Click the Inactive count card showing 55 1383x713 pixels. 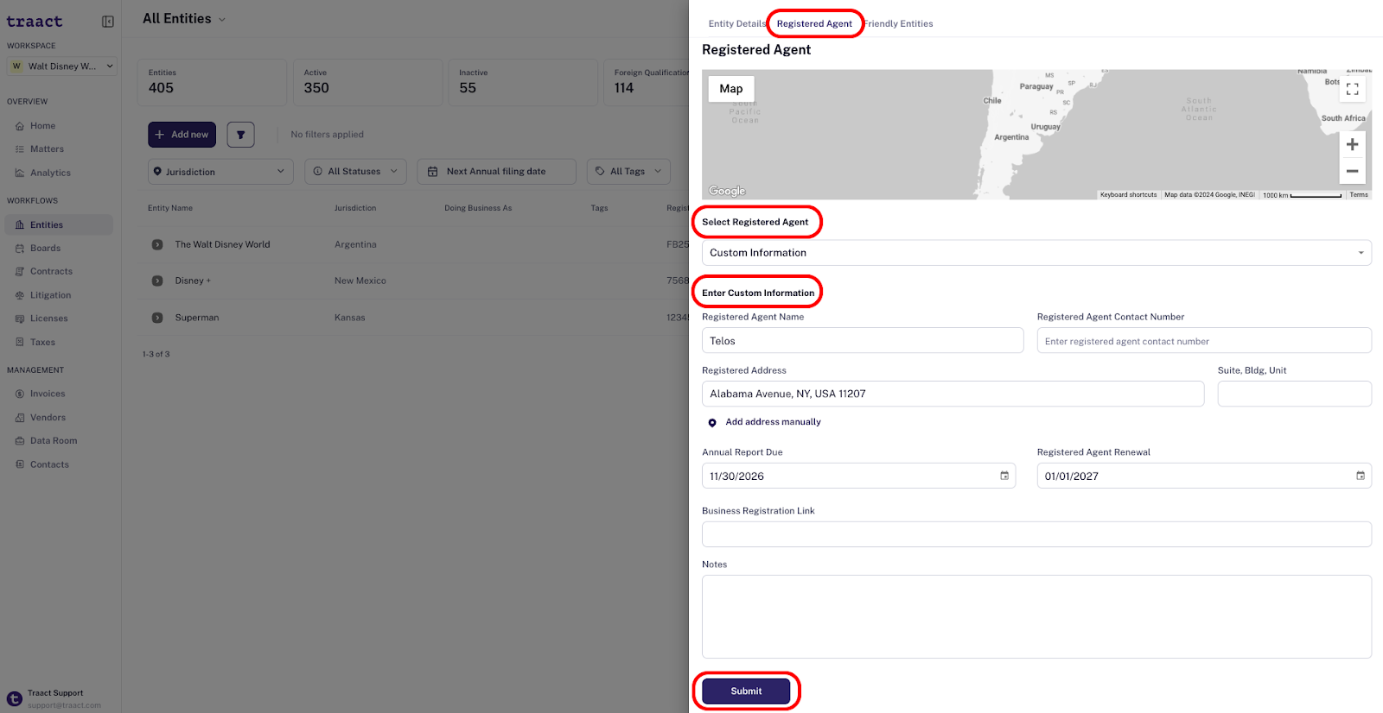pyautogui.click(x=523, y=83)
